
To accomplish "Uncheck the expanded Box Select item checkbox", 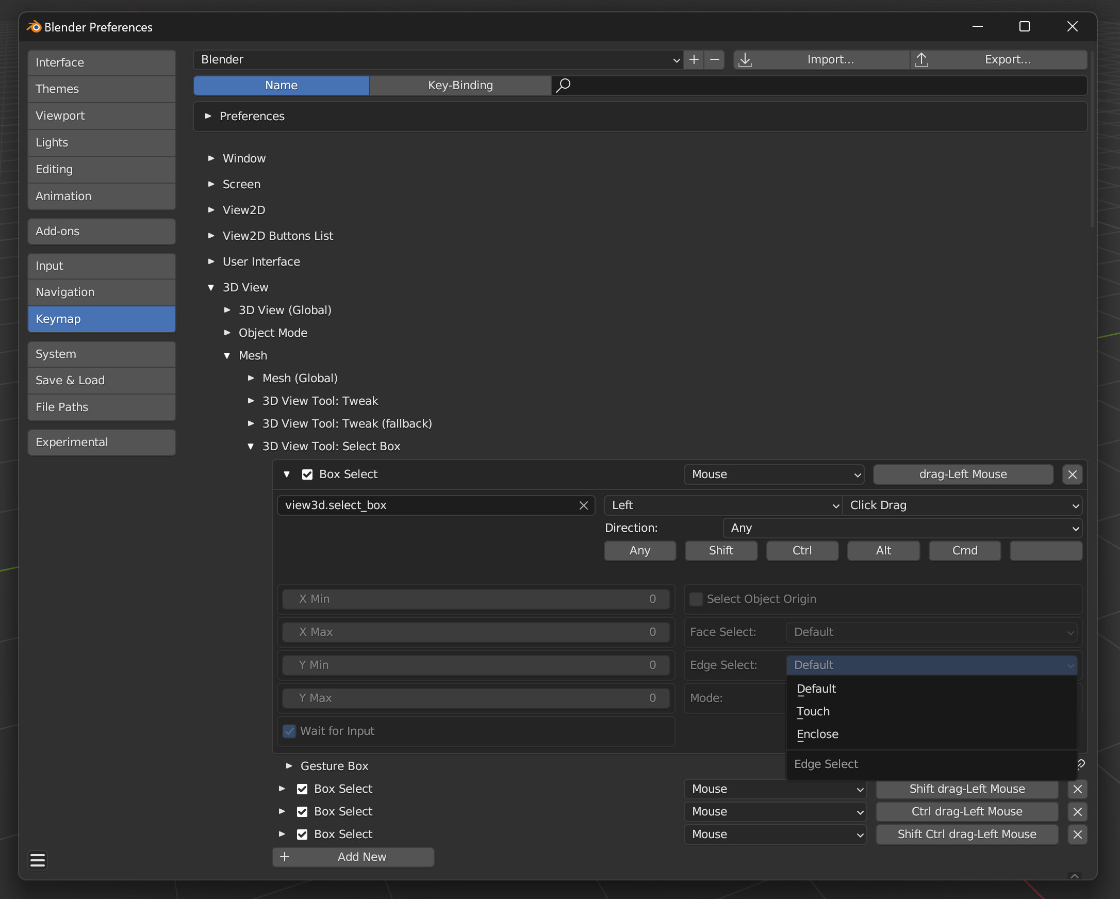I will pyautogui.click(x=307, y=475).
